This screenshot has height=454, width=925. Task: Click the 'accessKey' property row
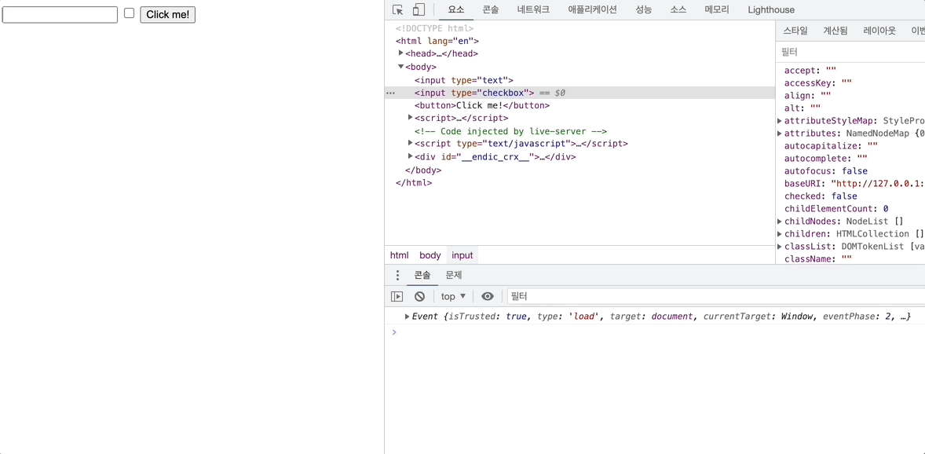818,82
